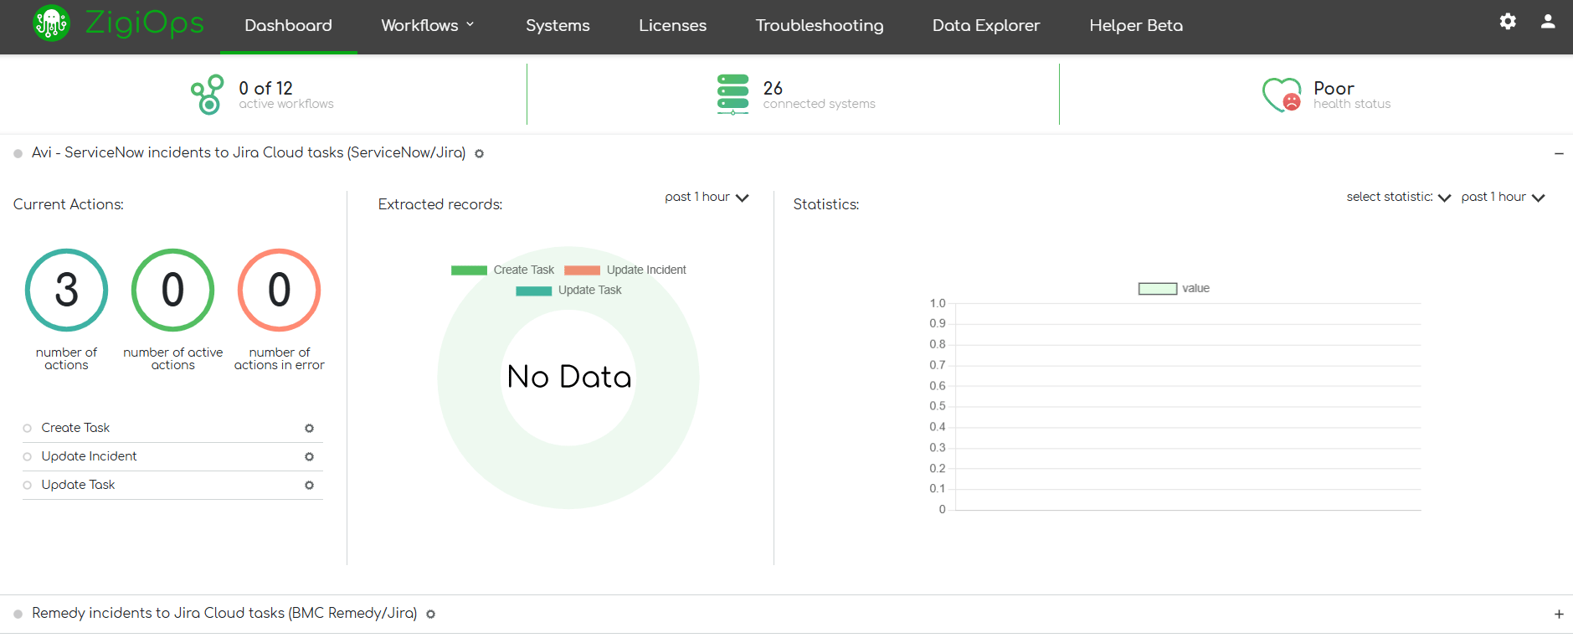
Task: Click the Avi ServiceNow incidents workflow title
Action: 249,152
